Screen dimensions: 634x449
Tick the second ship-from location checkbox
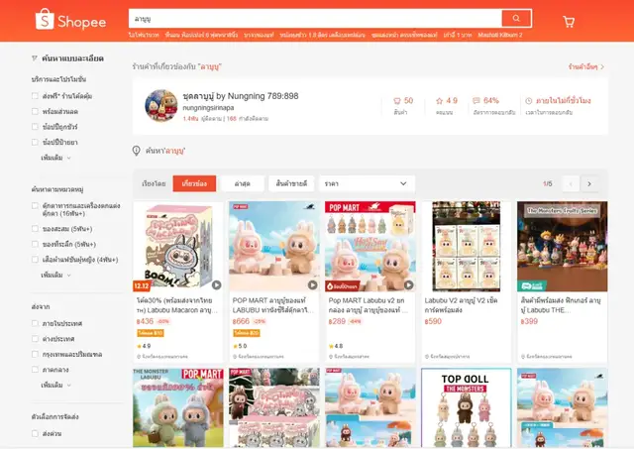36,339
